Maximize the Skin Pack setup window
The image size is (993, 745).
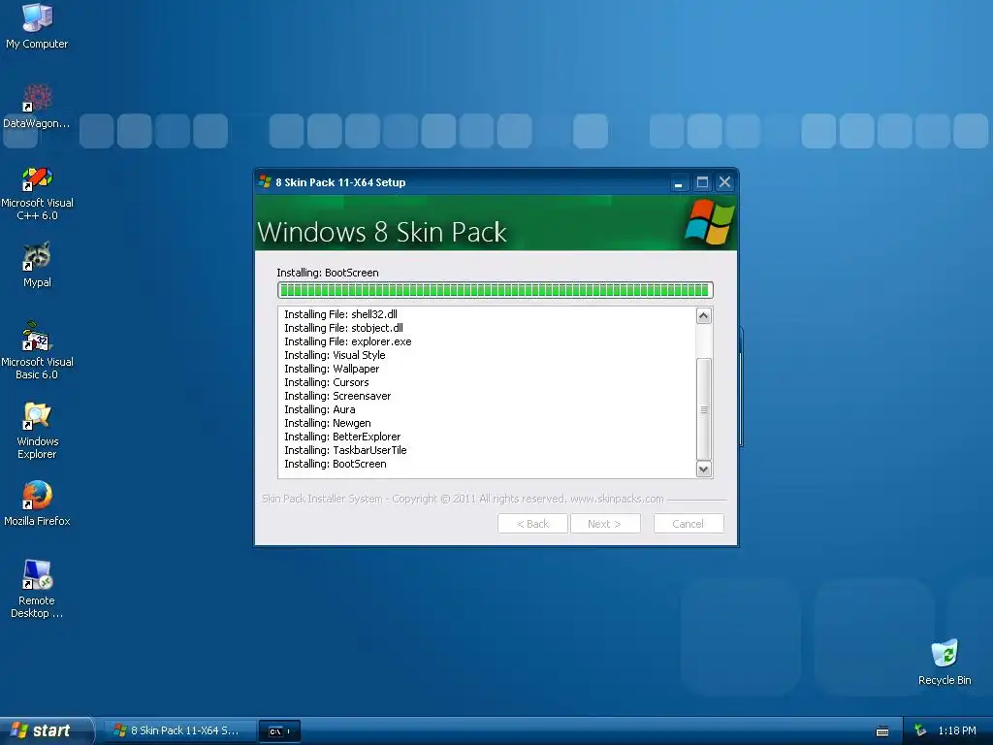click(x=702, y=182)
